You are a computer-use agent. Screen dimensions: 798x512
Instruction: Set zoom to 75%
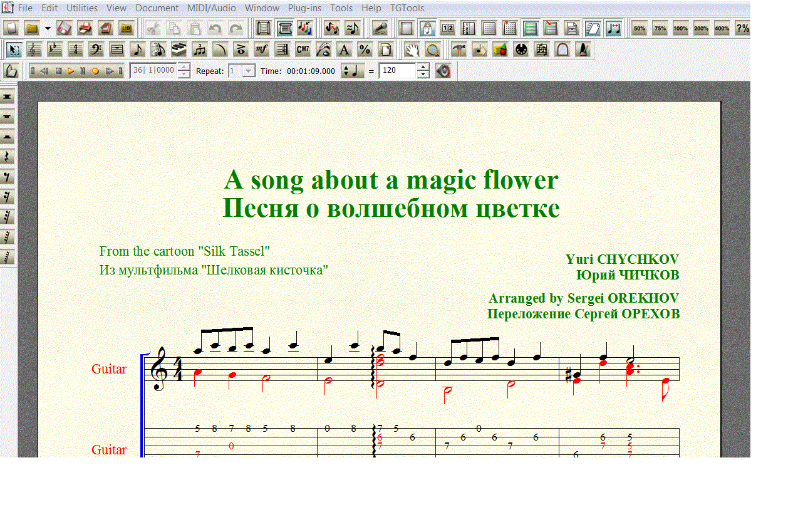[x=660, y=28]
